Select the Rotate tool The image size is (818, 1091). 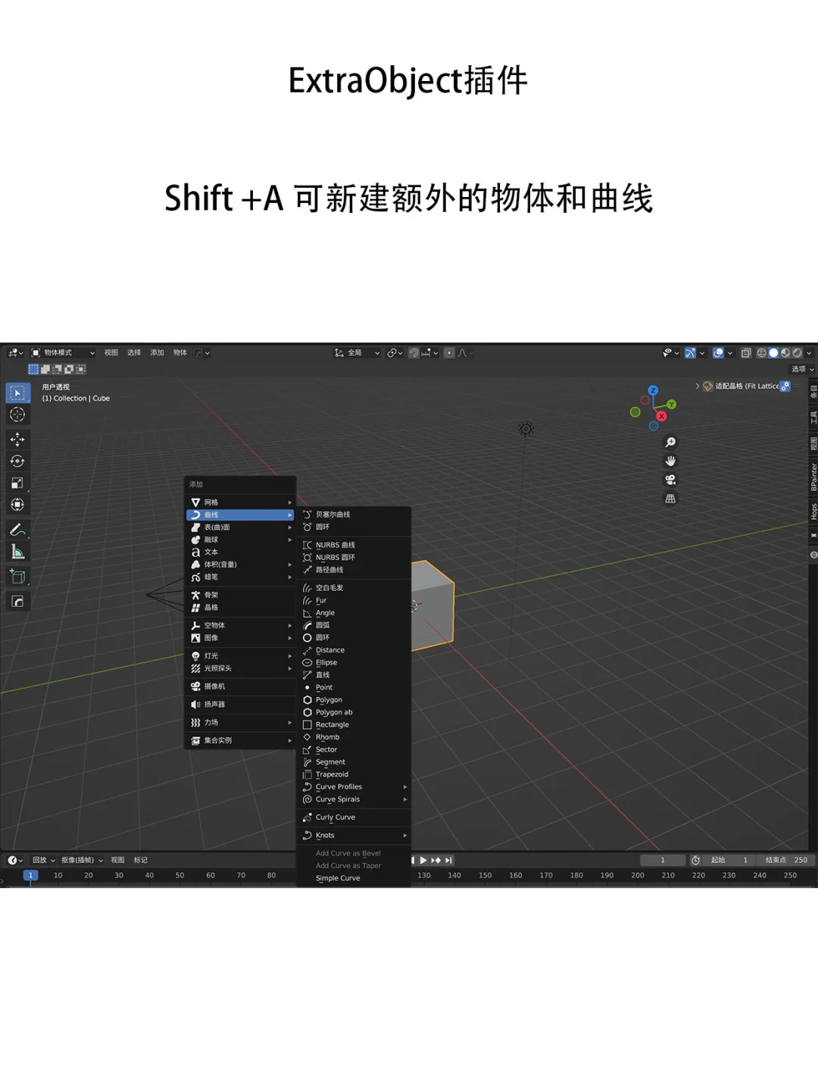pos(17,461)
